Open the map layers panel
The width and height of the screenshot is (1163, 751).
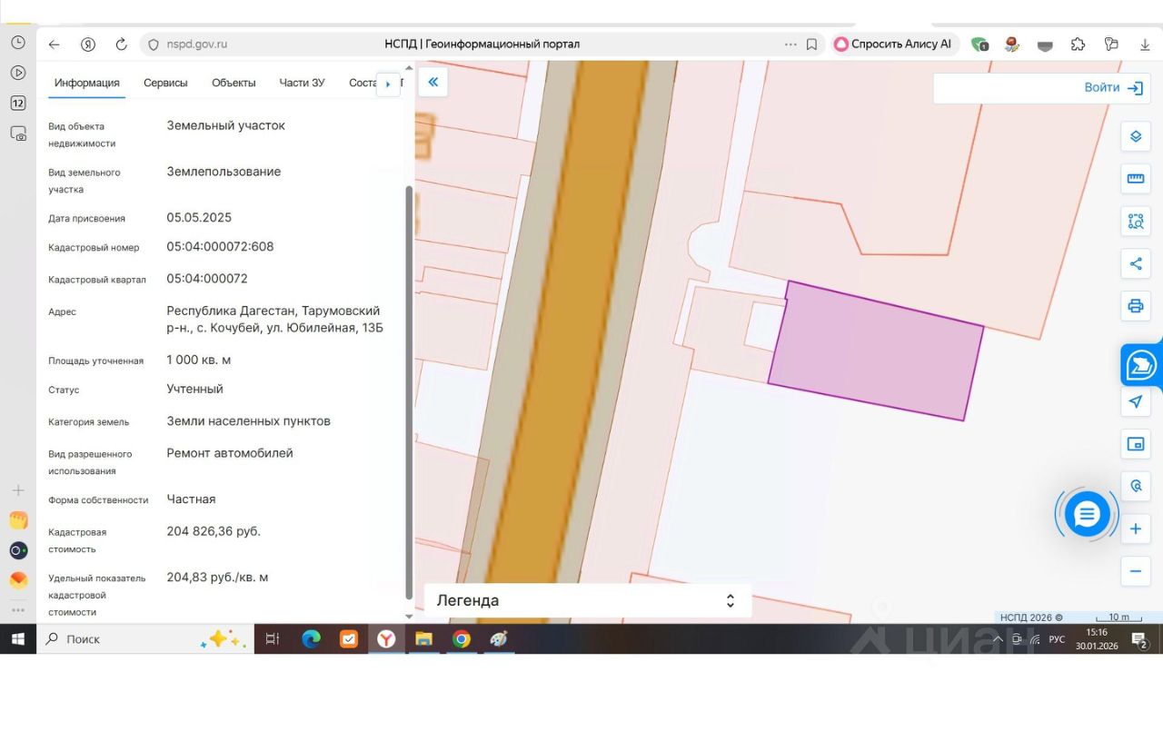[1135, 137]
